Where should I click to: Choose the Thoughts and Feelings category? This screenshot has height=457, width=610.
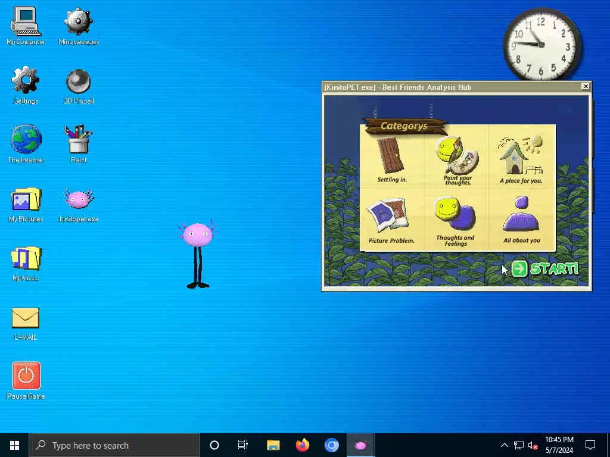(455, 221)
